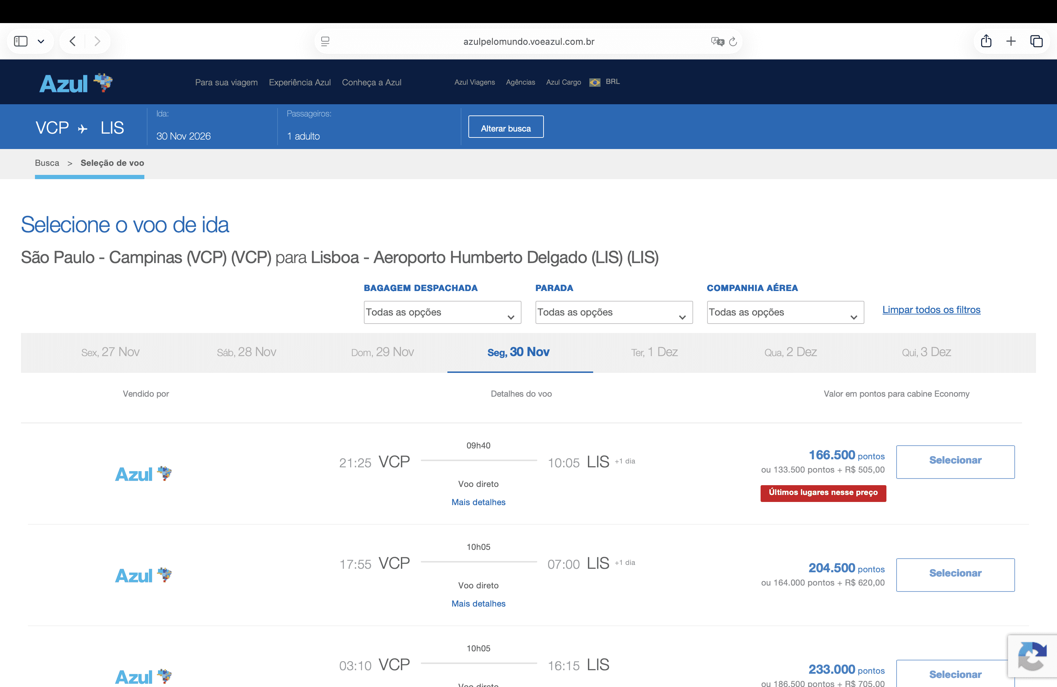1057x687 pixels.
Task: Click Azul logo in the 21:25 flight row
Action: click(143, 474)
